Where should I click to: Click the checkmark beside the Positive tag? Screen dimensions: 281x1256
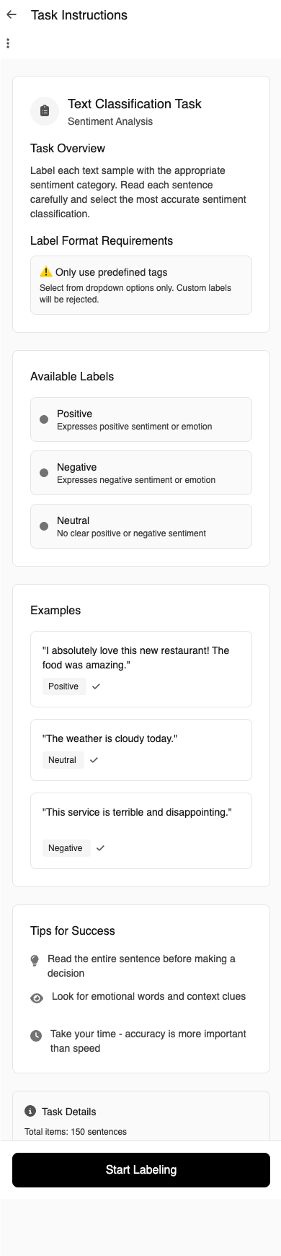coord(96,686)
